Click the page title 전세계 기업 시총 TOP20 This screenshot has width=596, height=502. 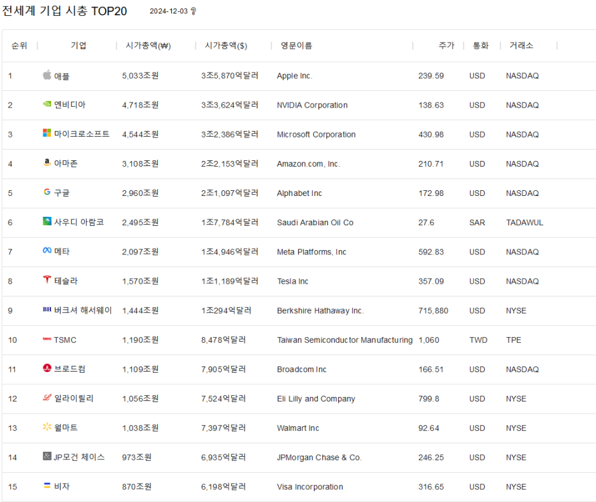64,11
